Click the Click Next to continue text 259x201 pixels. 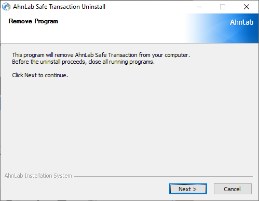tap(40, 75)
